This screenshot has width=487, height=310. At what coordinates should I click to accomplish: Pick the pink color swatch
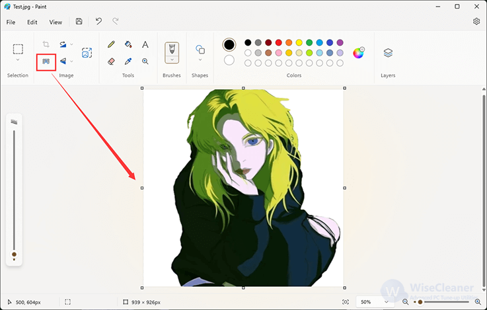[x=279, y=53]
